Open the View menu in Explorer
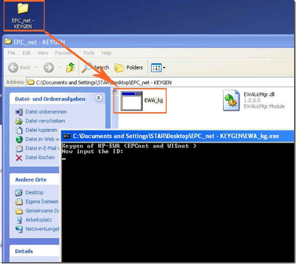The image size is (296, 264). coord(43,53)
